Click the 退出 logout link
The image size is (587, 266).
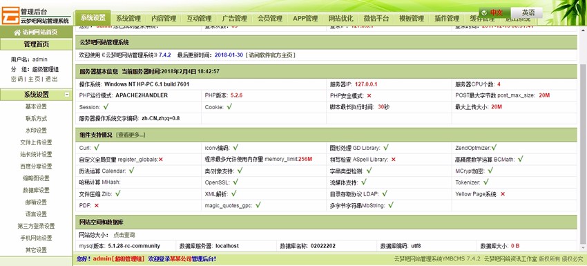52,79
